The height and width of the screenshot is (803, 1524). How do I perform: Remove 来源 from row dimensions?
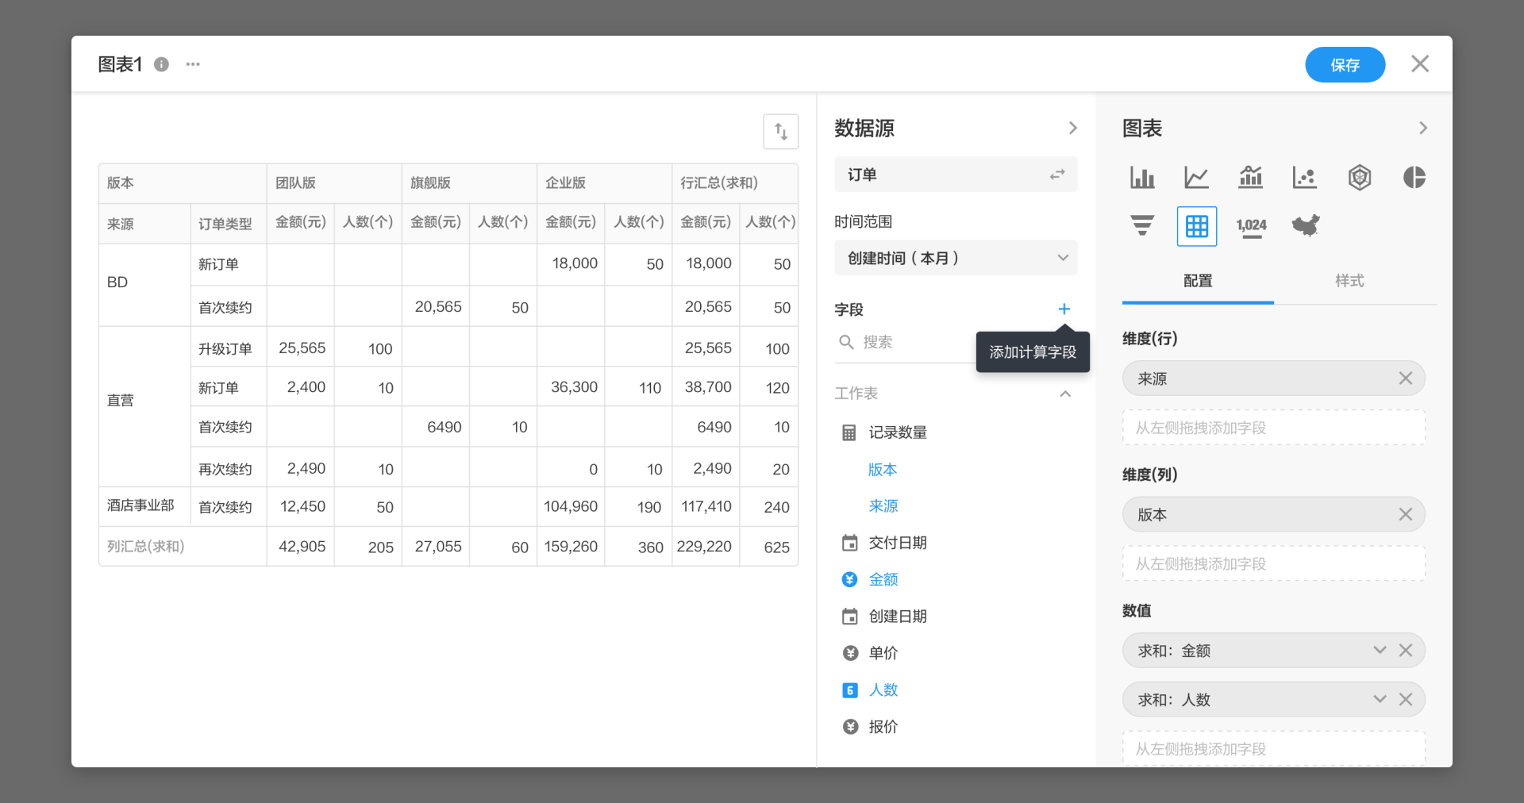coord(1405,378)
